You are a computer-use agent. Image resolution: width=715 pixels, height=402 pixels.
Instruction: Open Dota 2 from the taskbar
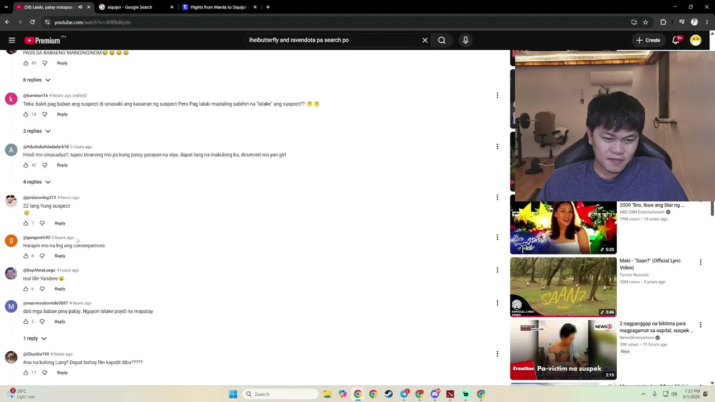point(450,394)
